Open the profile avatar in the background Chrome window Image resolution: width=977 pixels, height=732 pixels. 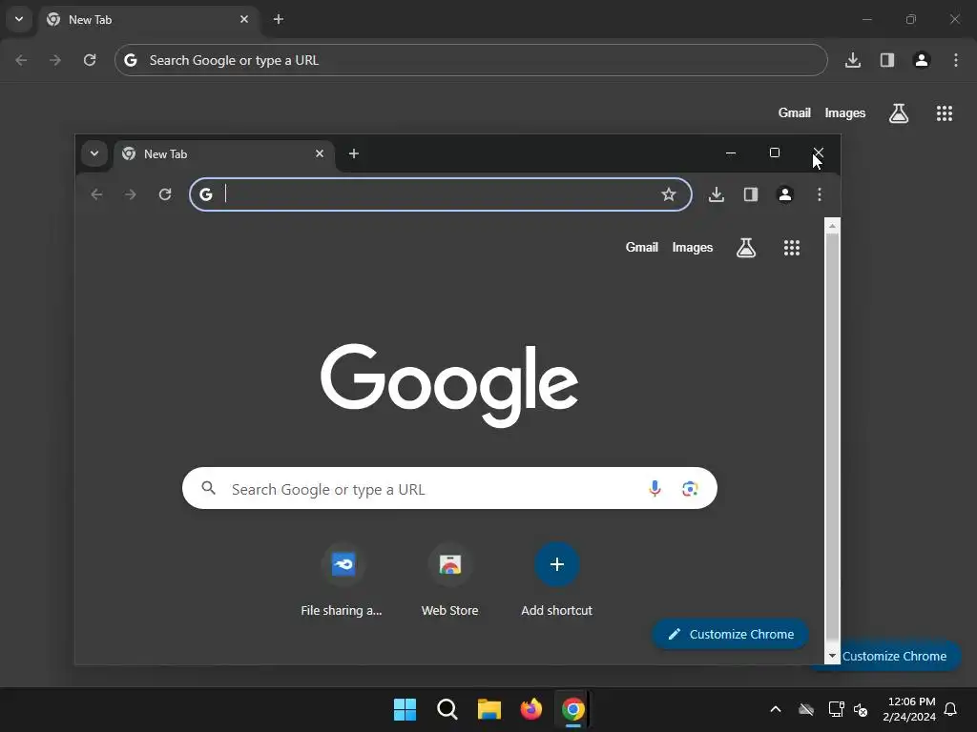(x=922, y=60)
